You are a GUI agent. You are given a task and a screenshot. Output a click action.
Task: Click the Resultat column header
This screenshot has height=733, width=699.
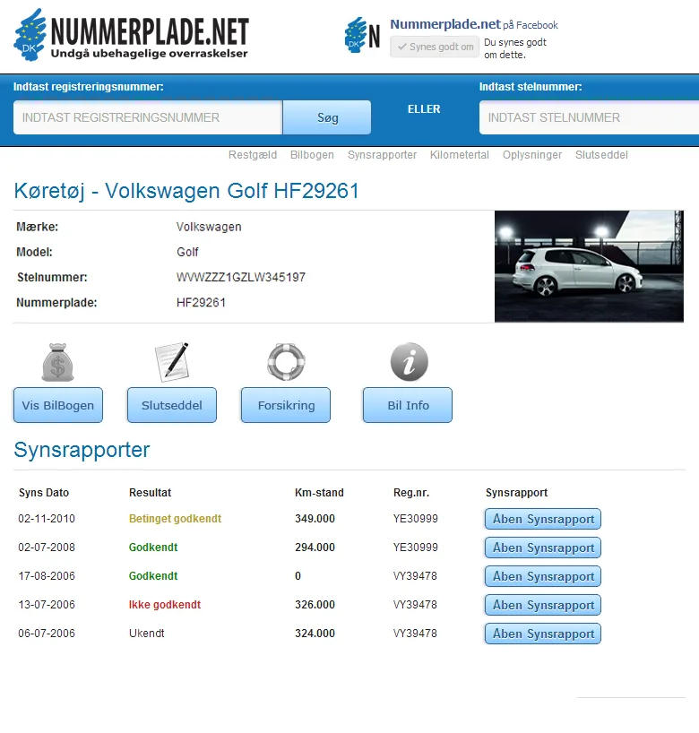[150, 492]
